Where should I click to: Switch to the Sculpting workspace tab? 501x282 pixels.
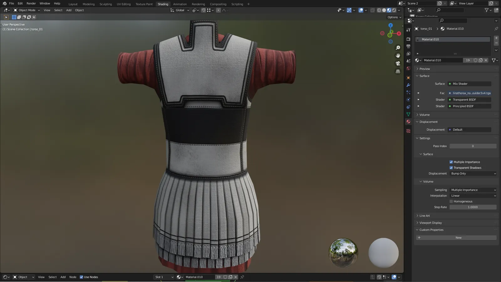106,4
